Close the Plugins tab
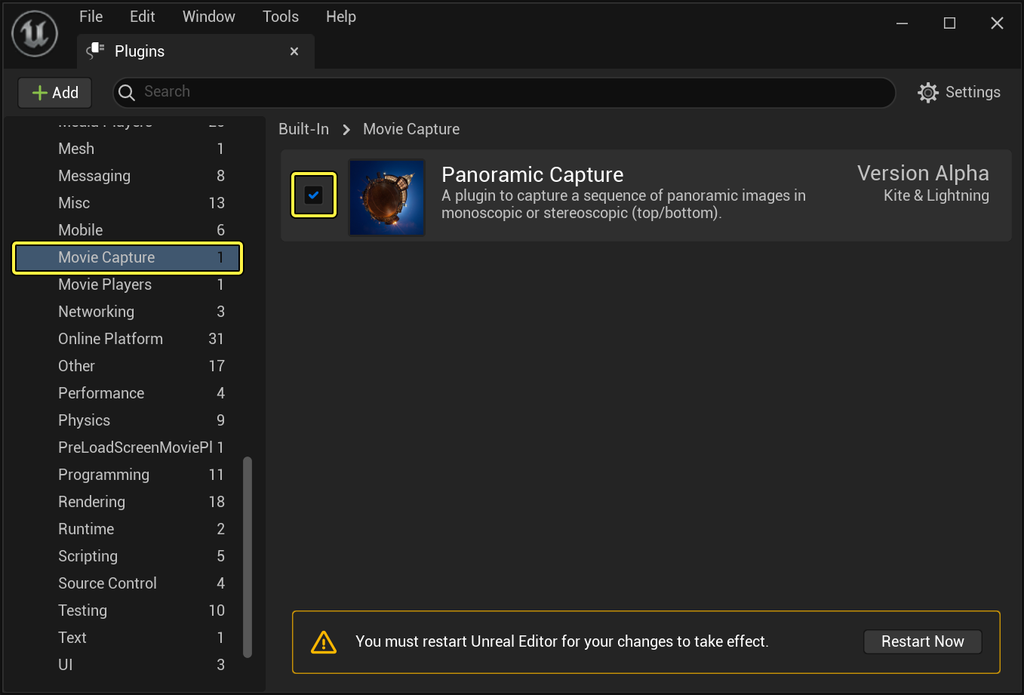 coord(294,51)
